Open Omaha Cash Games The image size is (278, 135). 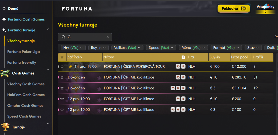25,106
